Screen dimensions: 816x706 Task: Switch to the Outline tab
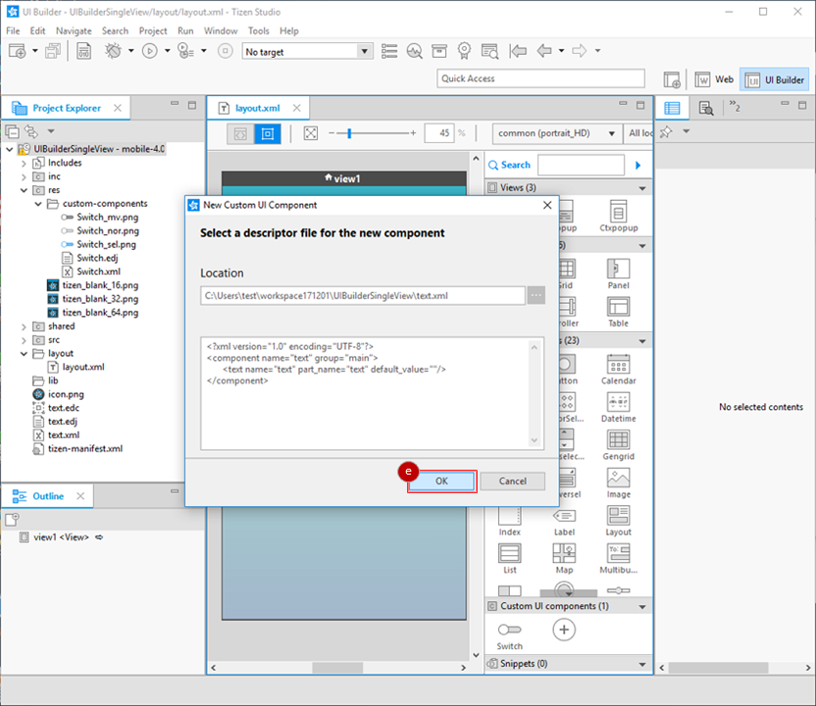(x=47, y=495)
